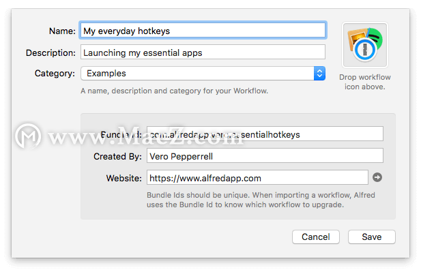Click the 'Name:' label
421x272 pixels.
click(62, 31)
